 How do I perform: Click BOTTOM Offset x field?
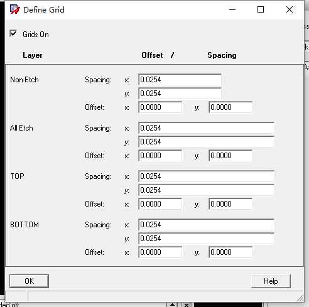tap(160, 252)
